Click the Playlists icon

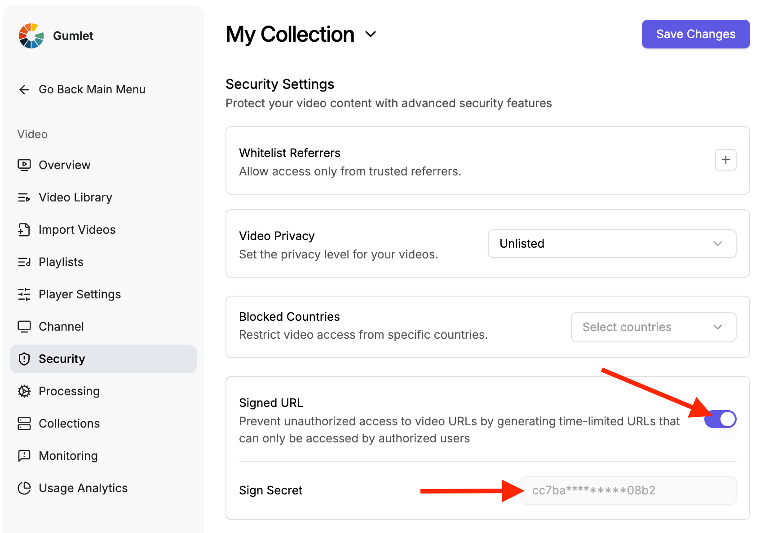point(24,262)
